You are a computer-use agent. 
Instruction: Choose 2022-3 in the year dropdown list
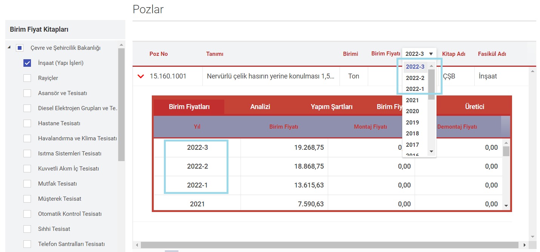pyautogui.click(x=415, y=67)
